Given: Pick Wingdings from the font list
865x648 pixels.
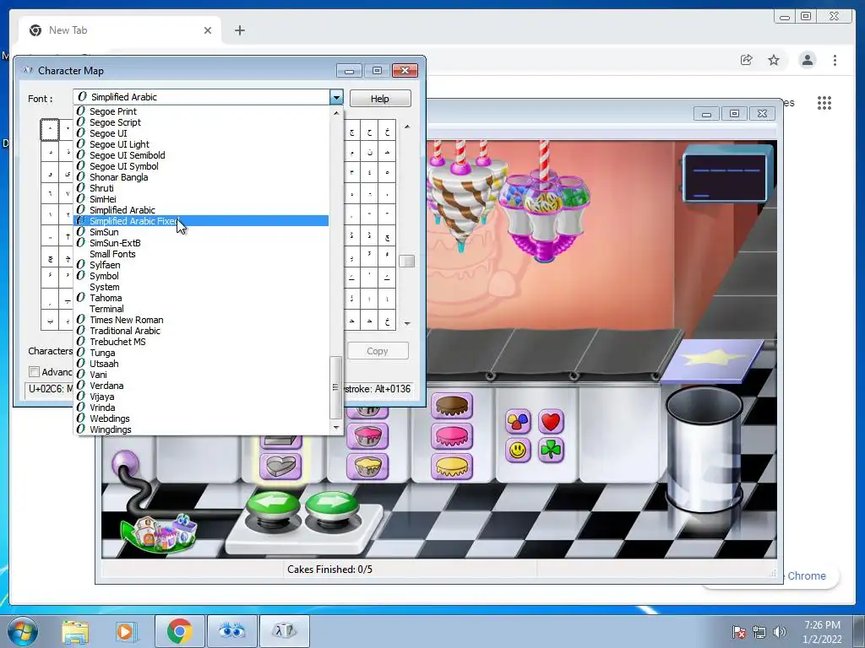Looking at the screenshot, I should [201, 429].
